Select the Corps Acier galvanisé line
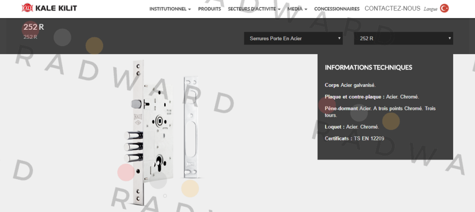The image size is (475, 212). coord(350,85)
